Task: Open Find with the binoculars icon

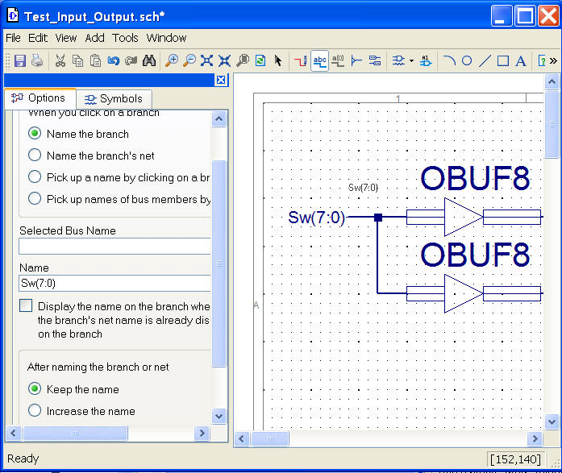Action: (148, 61)
